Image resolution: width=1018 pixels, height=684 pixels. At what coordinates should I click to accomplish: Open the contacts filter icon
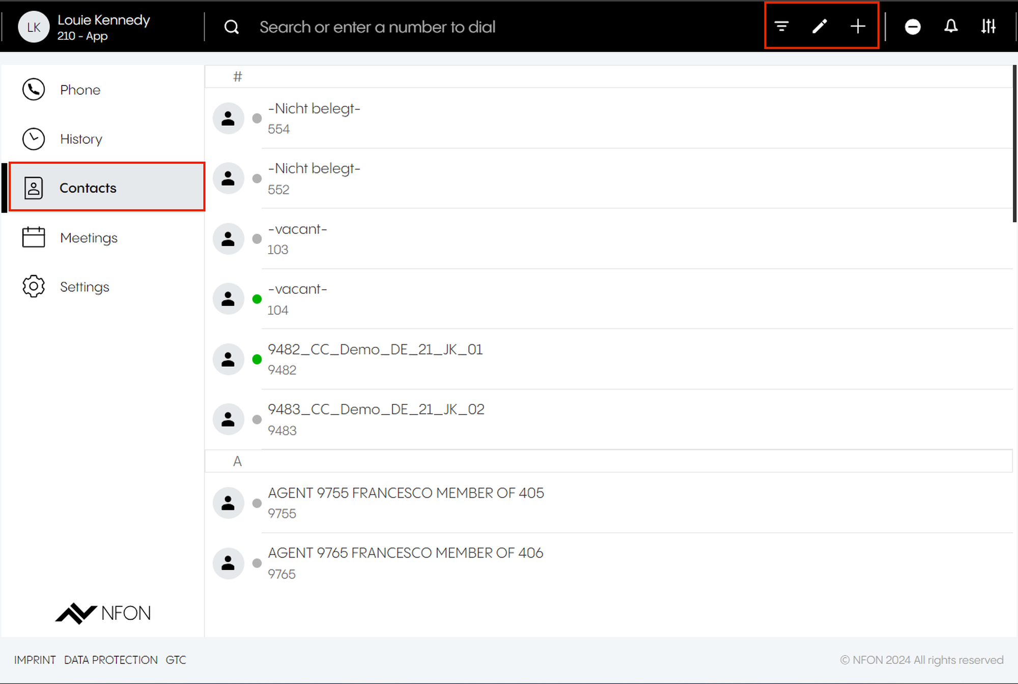pyautogui.click(x=781, y=26)
